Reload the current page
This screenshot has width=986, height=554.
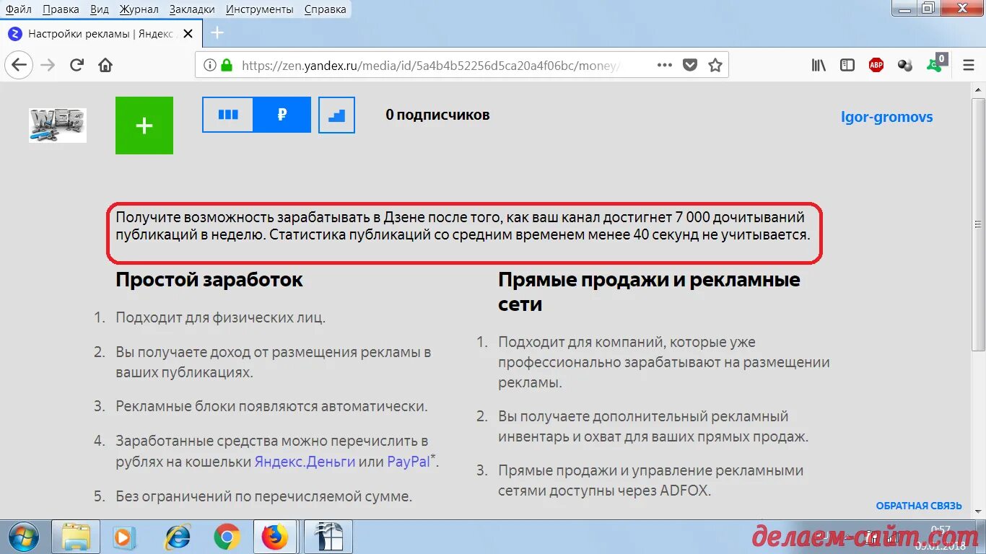point(77,65)
